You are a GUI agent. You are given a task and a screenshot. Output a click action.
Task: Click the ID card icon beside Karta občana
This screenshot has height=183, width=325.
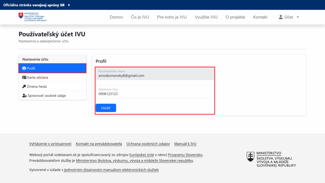(x=25, y=77)
